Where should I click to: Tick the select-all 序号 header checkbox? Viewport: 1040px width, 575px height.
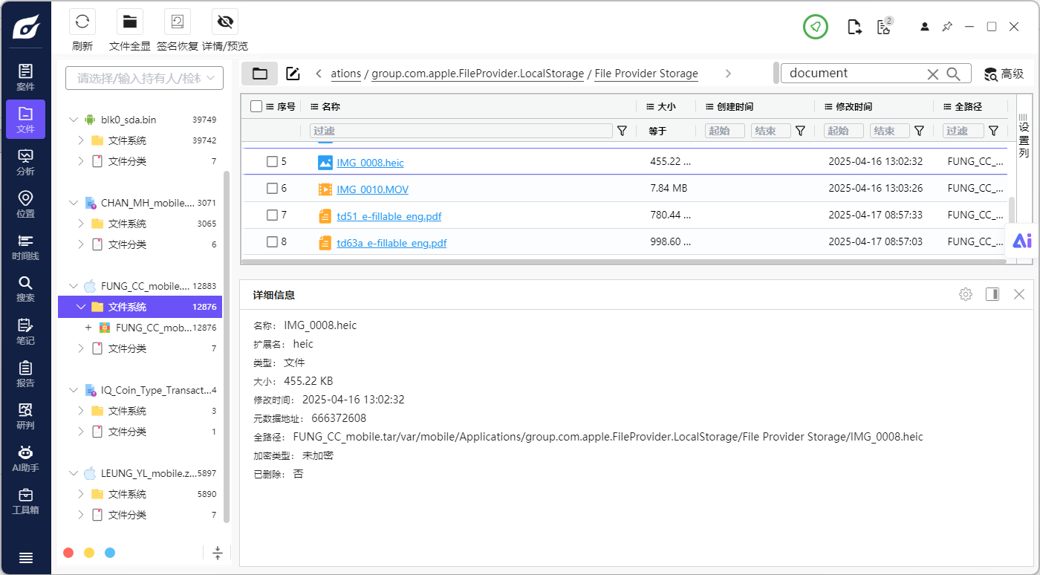tap(256, 106)
